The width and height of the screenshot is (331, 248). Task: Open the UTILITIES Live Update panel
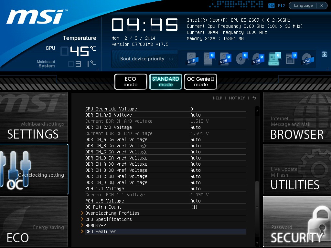297,169
